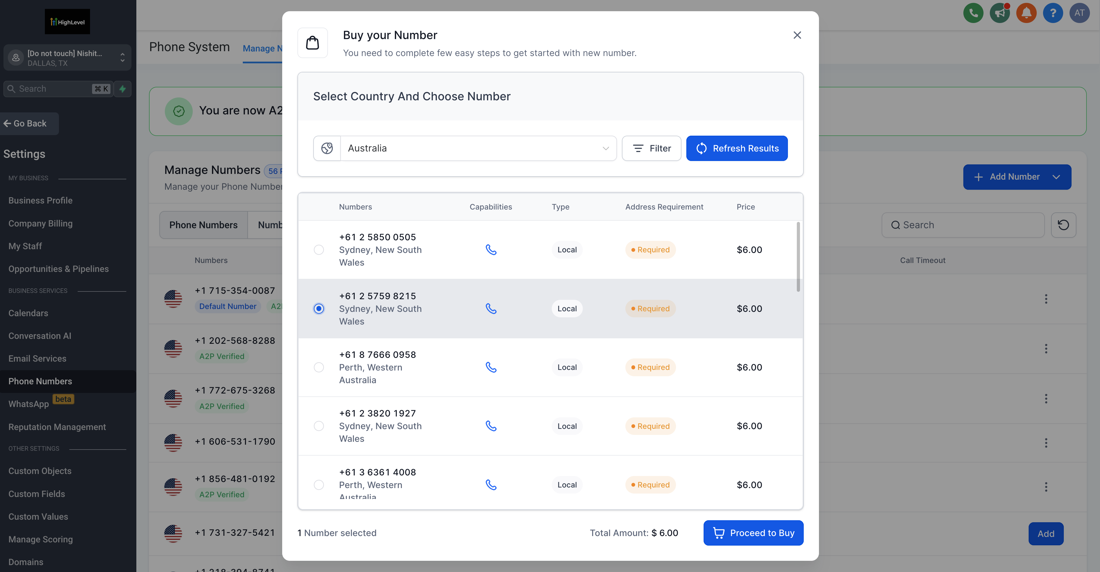
Task: Select radio for +61 2 5850 0505
Action: [318, 249]
